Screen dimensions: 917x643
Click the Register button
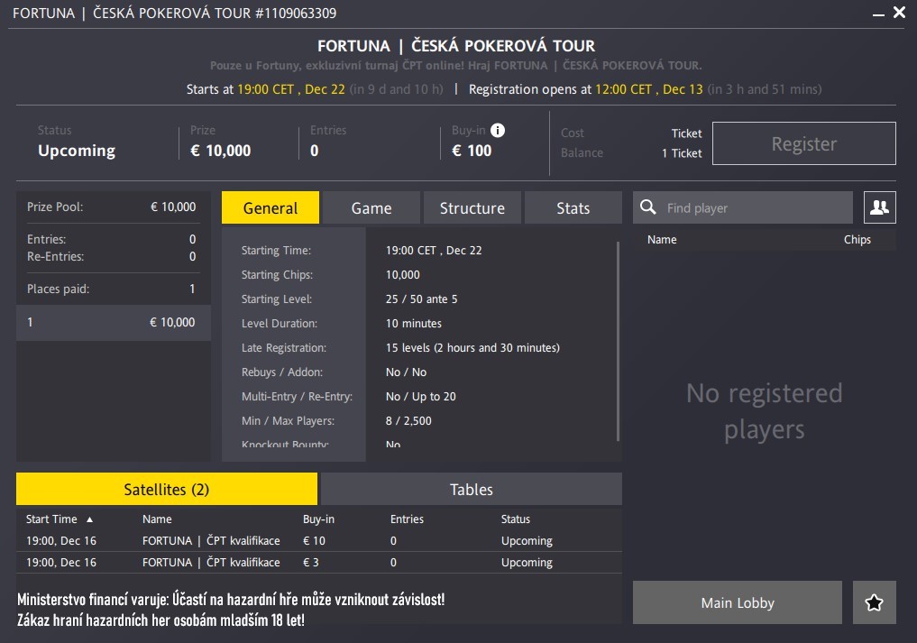coord(804,143)
